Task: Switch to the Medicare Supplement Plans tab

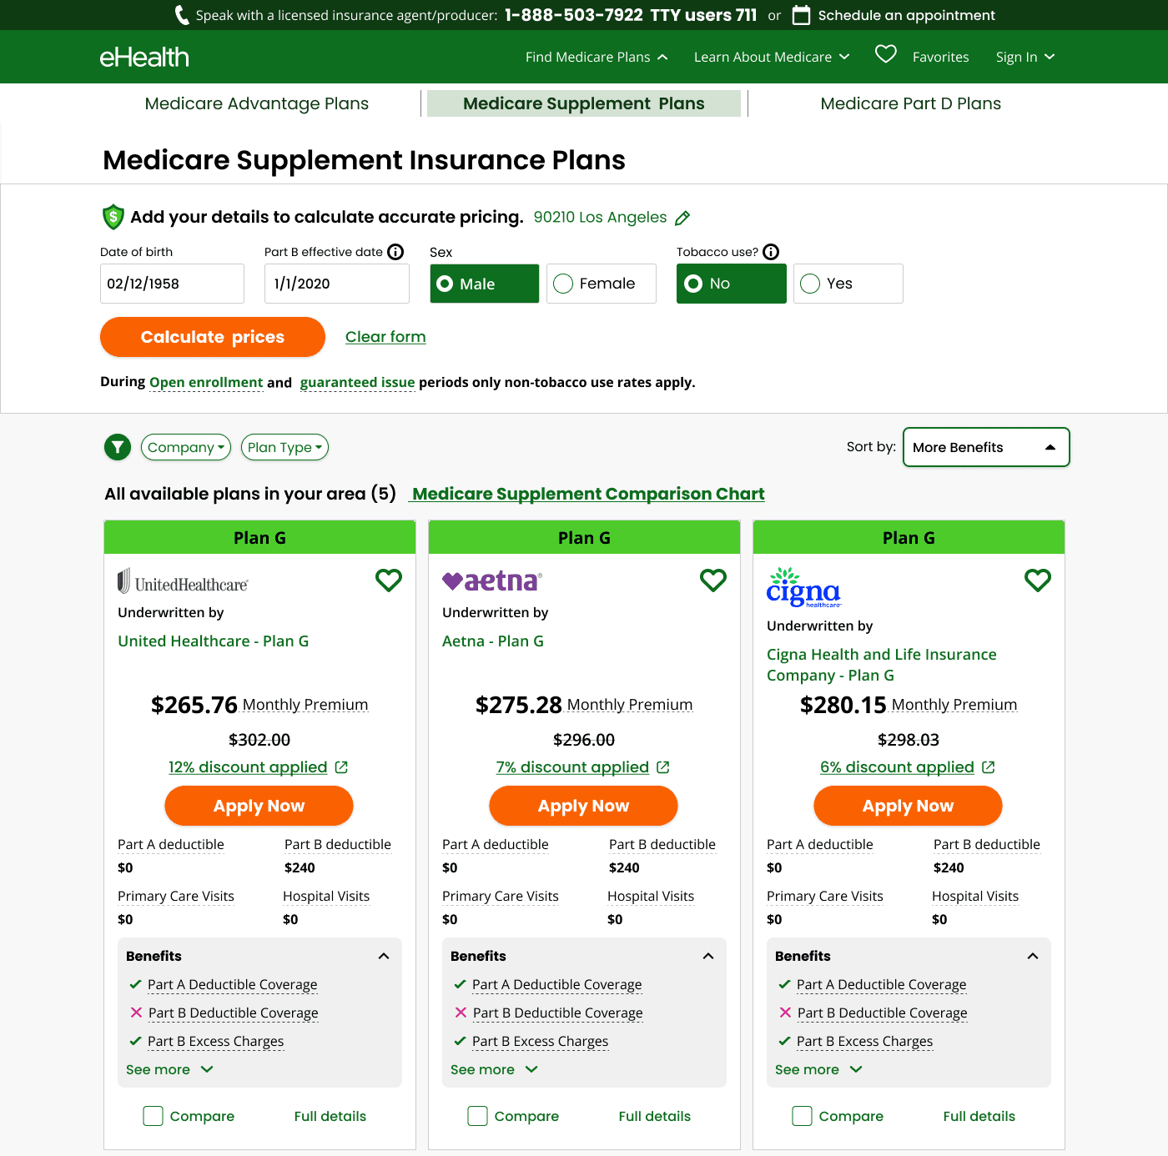Action: [584, 103]
